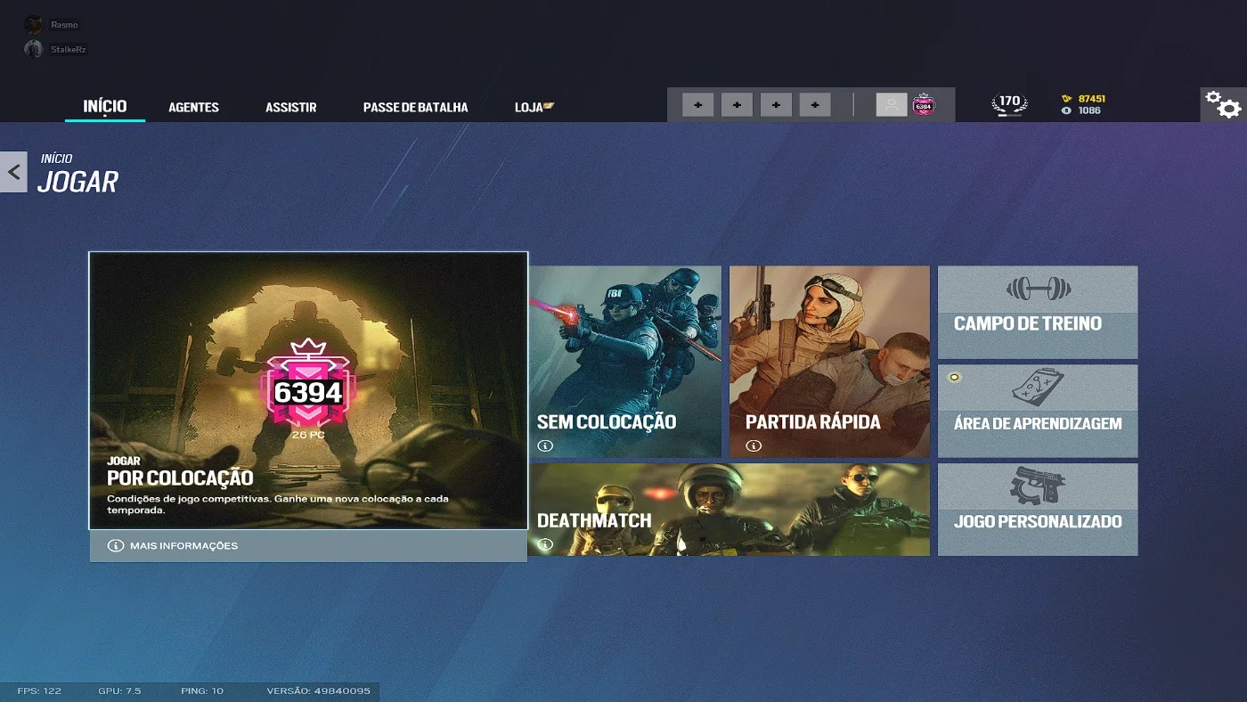Go to the PASSE DE BATALHA tab
This screenshot has width=1247, height=702.
pyautogui.click(x=415, y=107)
